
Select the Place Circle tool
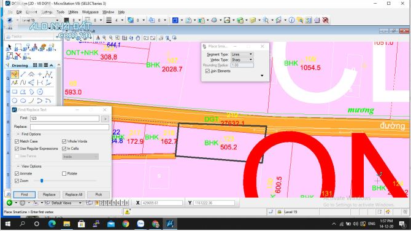point(15,101)
